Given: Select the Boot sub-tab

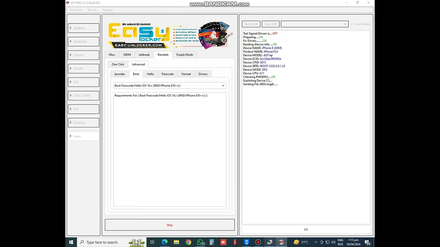Looking at the screenshot, I should (x=136, y=74).
